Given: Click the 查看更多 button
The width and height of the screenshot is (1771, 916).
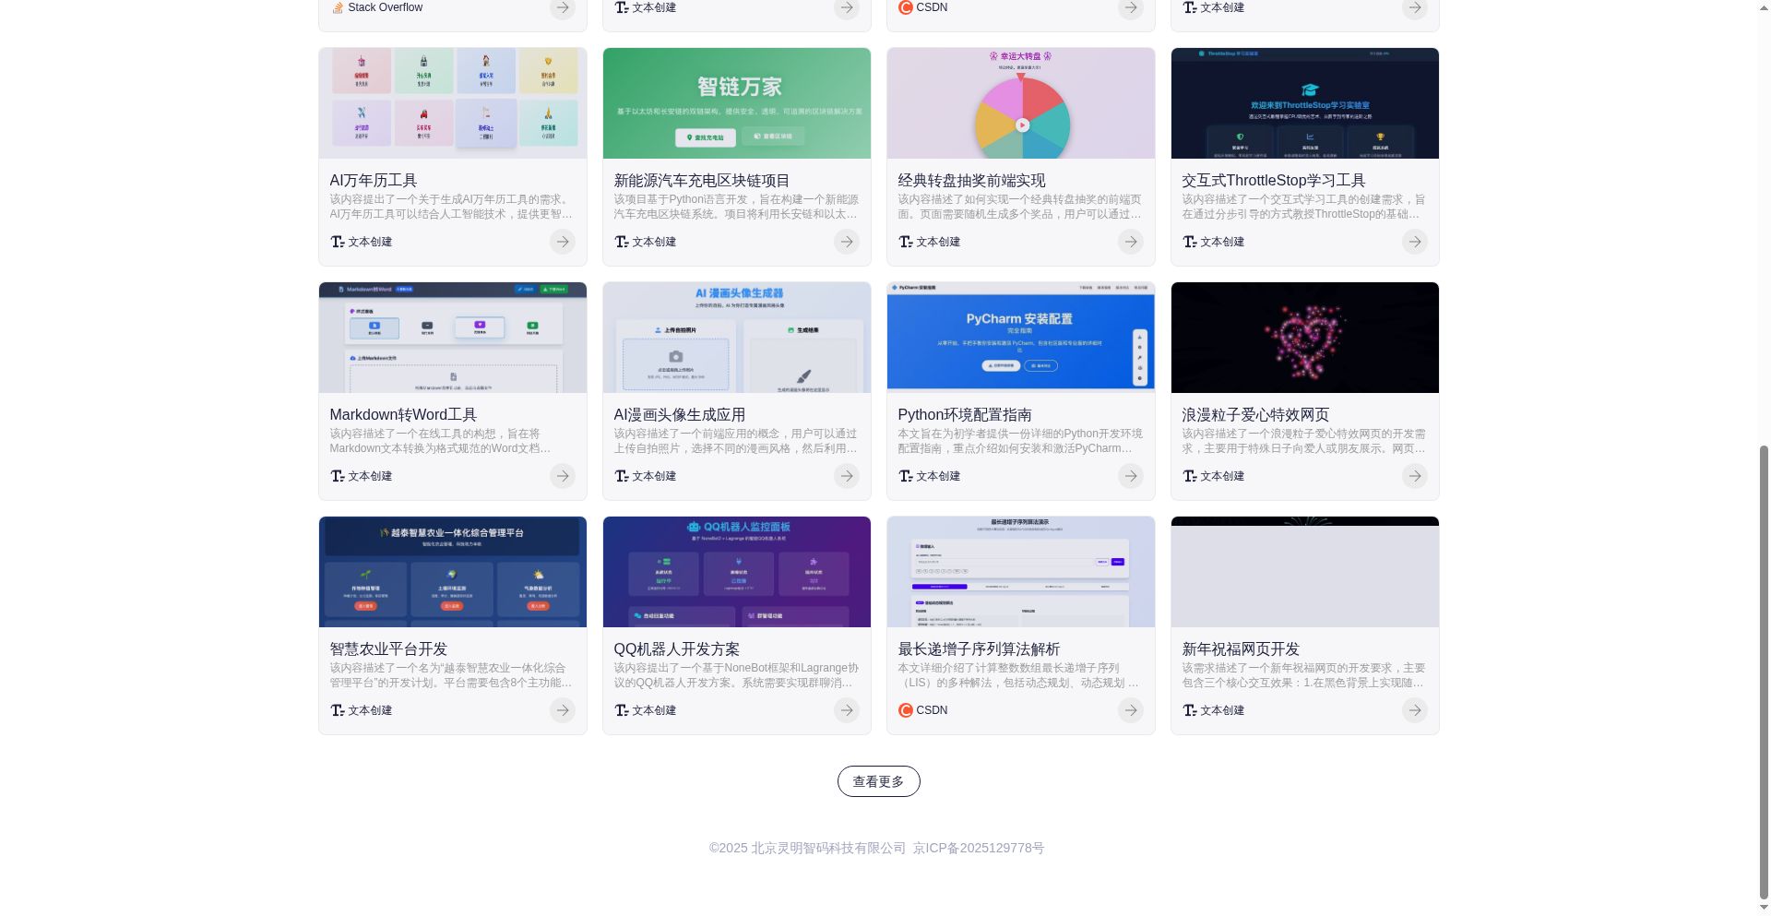Looking at the screenshot, I should 877,781.
